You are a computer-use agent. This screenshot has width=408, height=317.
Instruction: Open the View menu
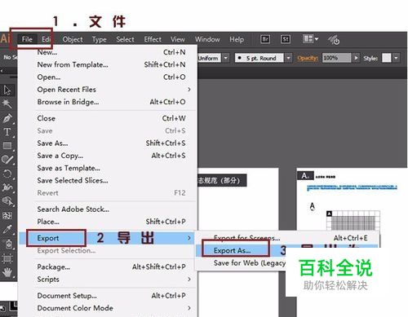coord(178,40)
